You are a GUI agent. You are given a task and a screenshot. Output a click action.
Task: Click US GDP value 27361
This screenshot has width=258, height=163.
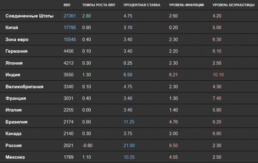click(70, 16)
